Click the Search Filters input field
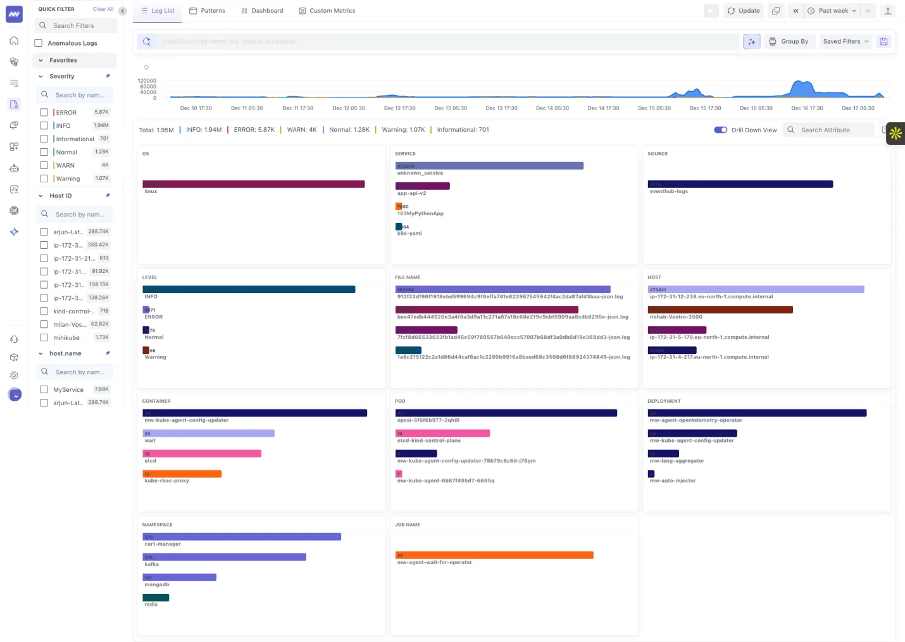Viewport: 905px width, 642px height. point(75,26)
